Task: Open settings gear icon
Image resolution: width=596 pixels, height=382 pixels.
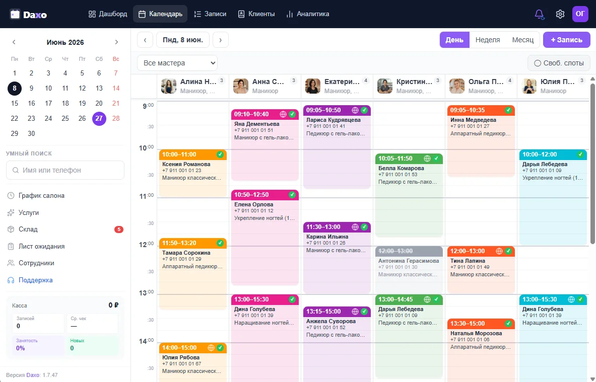Action: click(560, 14)
